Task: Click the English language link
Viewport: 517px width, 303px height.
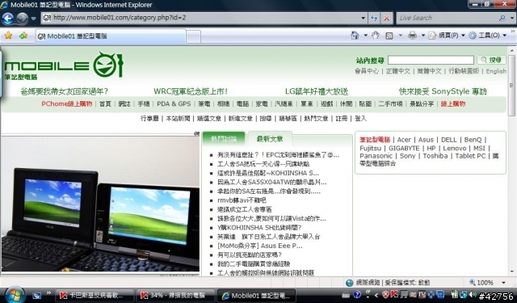Action: [x=496, y=71]
